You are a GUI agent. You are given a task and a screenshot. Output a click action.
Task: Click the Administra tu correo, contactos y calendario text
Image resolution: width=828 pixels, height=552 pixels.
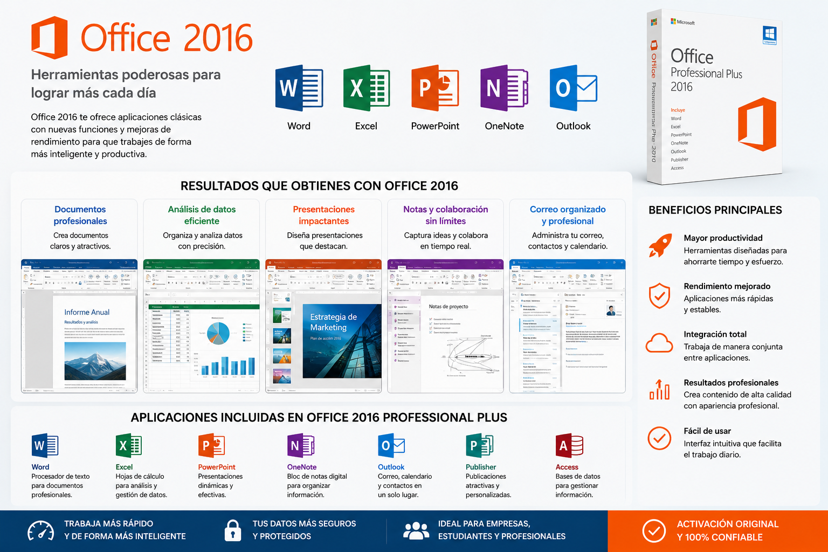568,240
